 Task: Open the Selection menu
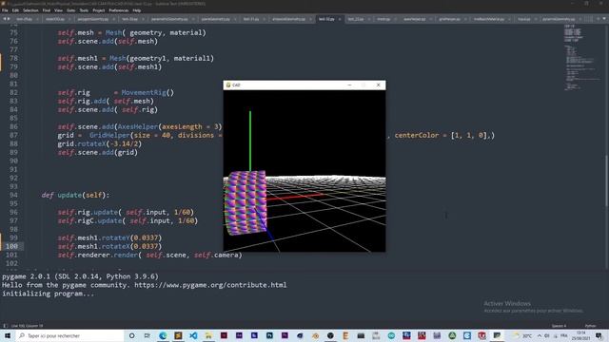pos(30,10)
